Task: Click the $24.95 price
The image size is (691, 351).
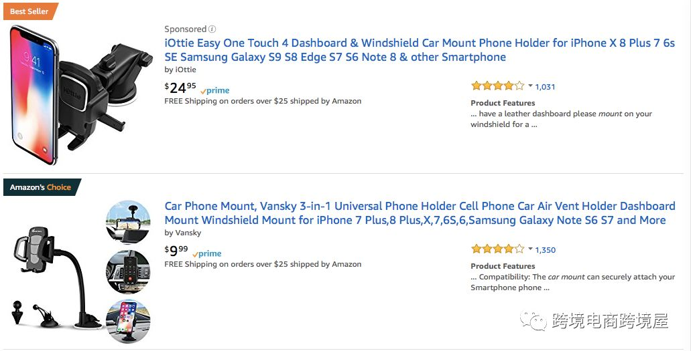Action: tap(180, 86)
